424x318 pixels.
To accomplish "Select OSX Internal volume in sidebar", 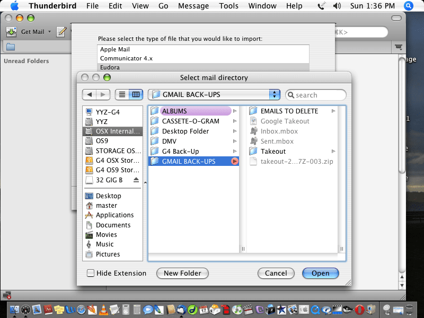I will click(x=113, y=131).
